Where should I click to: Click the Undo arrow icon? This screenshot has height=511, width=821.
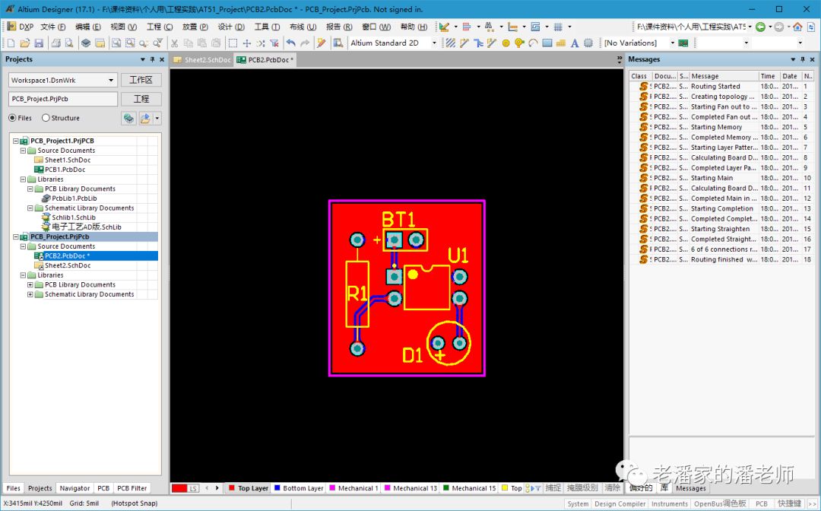point(290,43)
